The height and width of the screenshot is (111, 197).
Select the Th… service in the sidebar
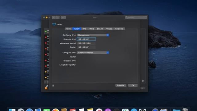pyautogui.click(x=47, y=60)
